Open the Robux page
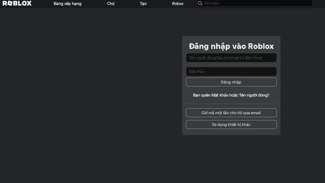The height and width of the screenshot is (183, 325). click(178, 4)
